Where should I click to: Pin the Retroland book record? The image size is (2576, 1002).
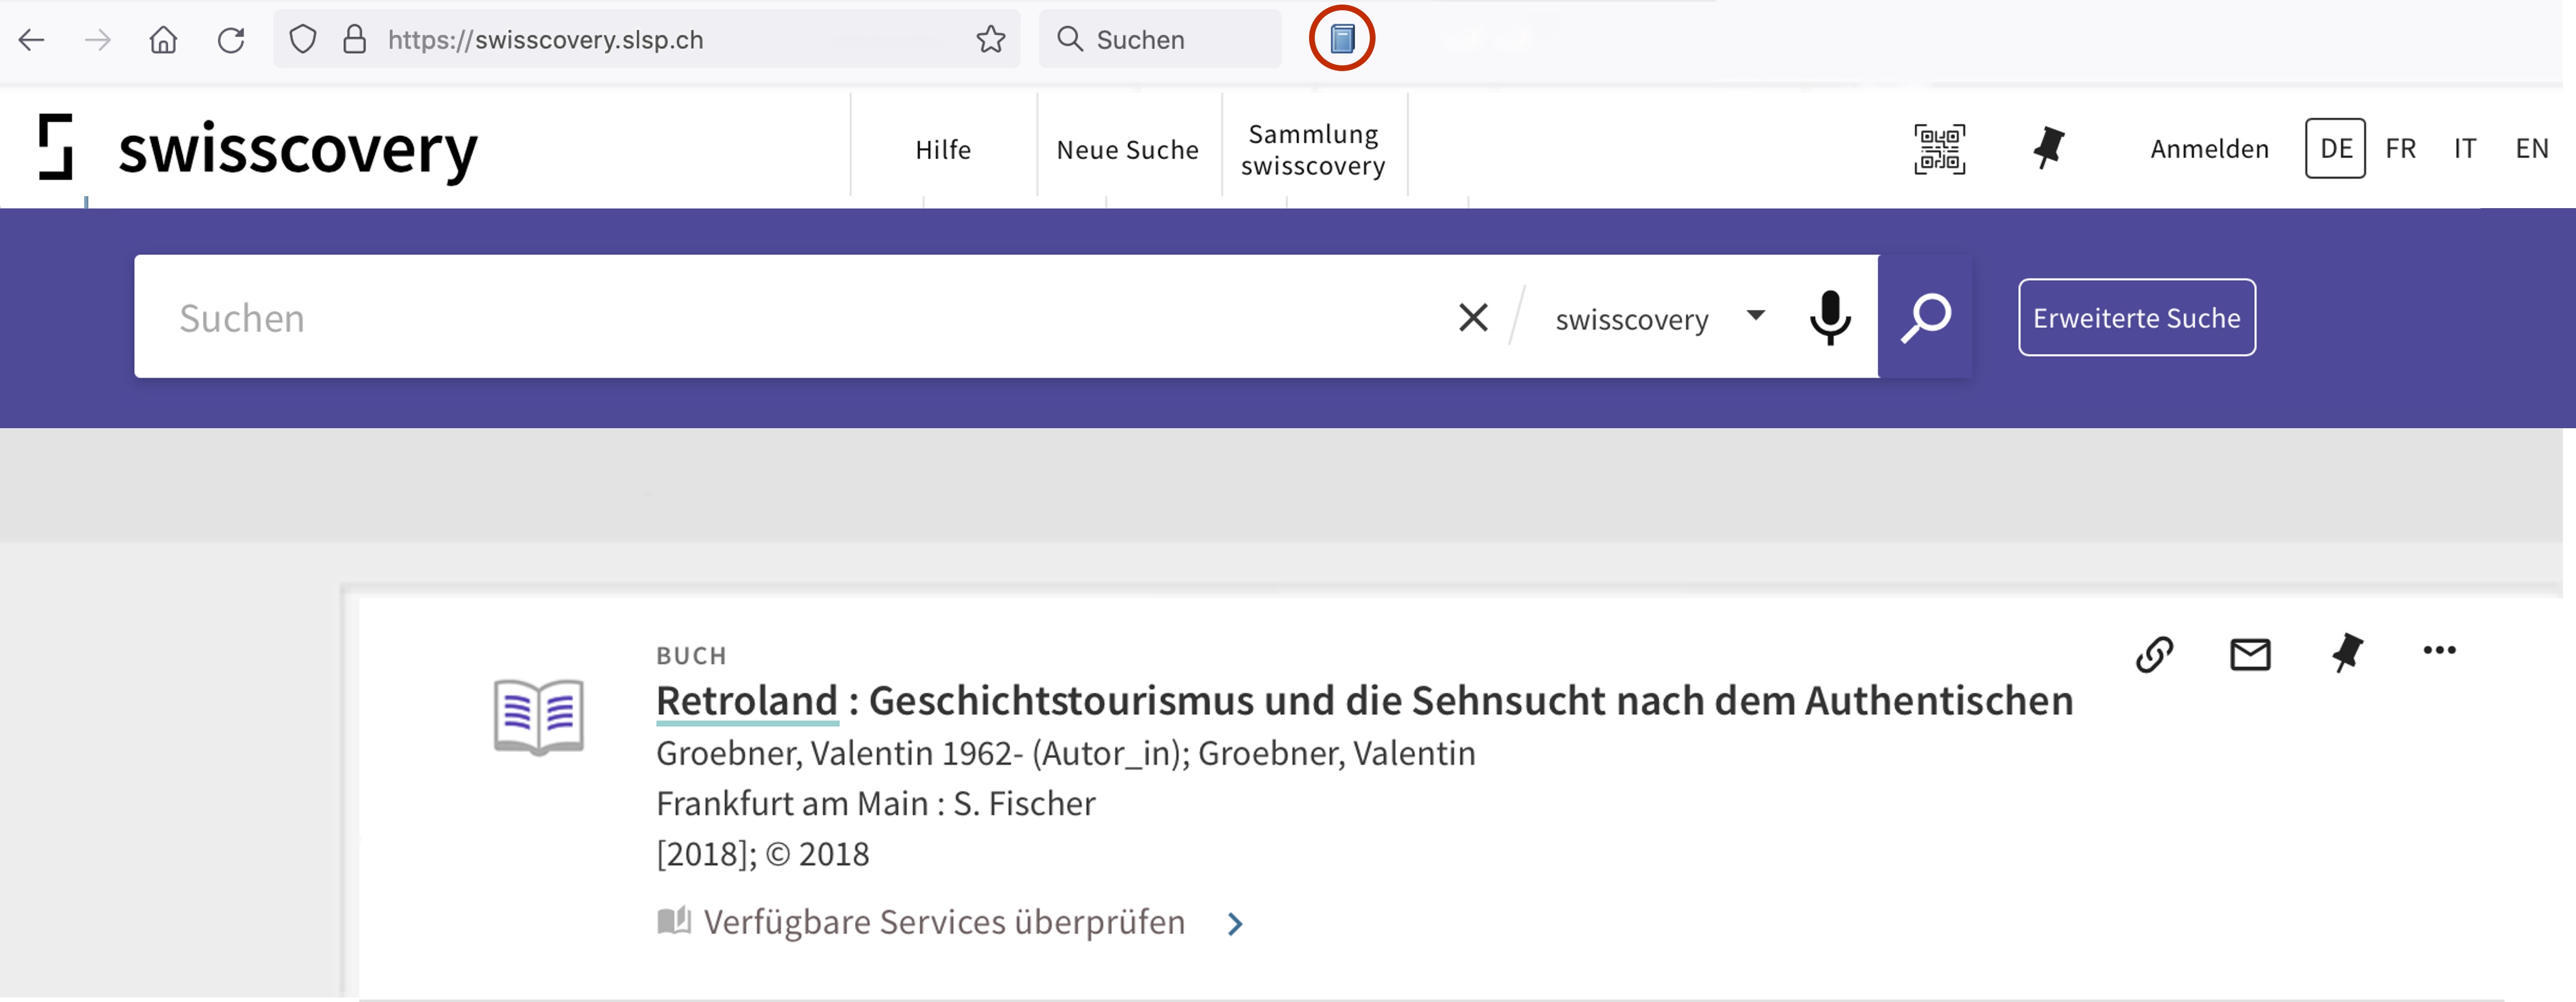(2346, 654)
